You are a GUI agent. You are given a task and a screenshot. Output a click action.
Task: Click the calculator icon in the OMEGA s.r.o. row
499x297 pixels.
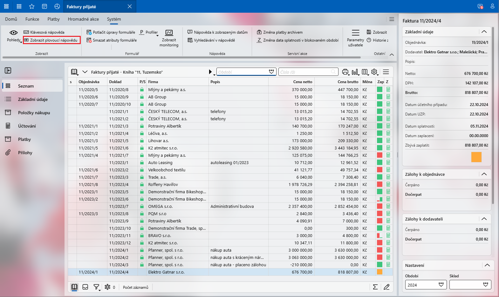[x=388, y=206]
